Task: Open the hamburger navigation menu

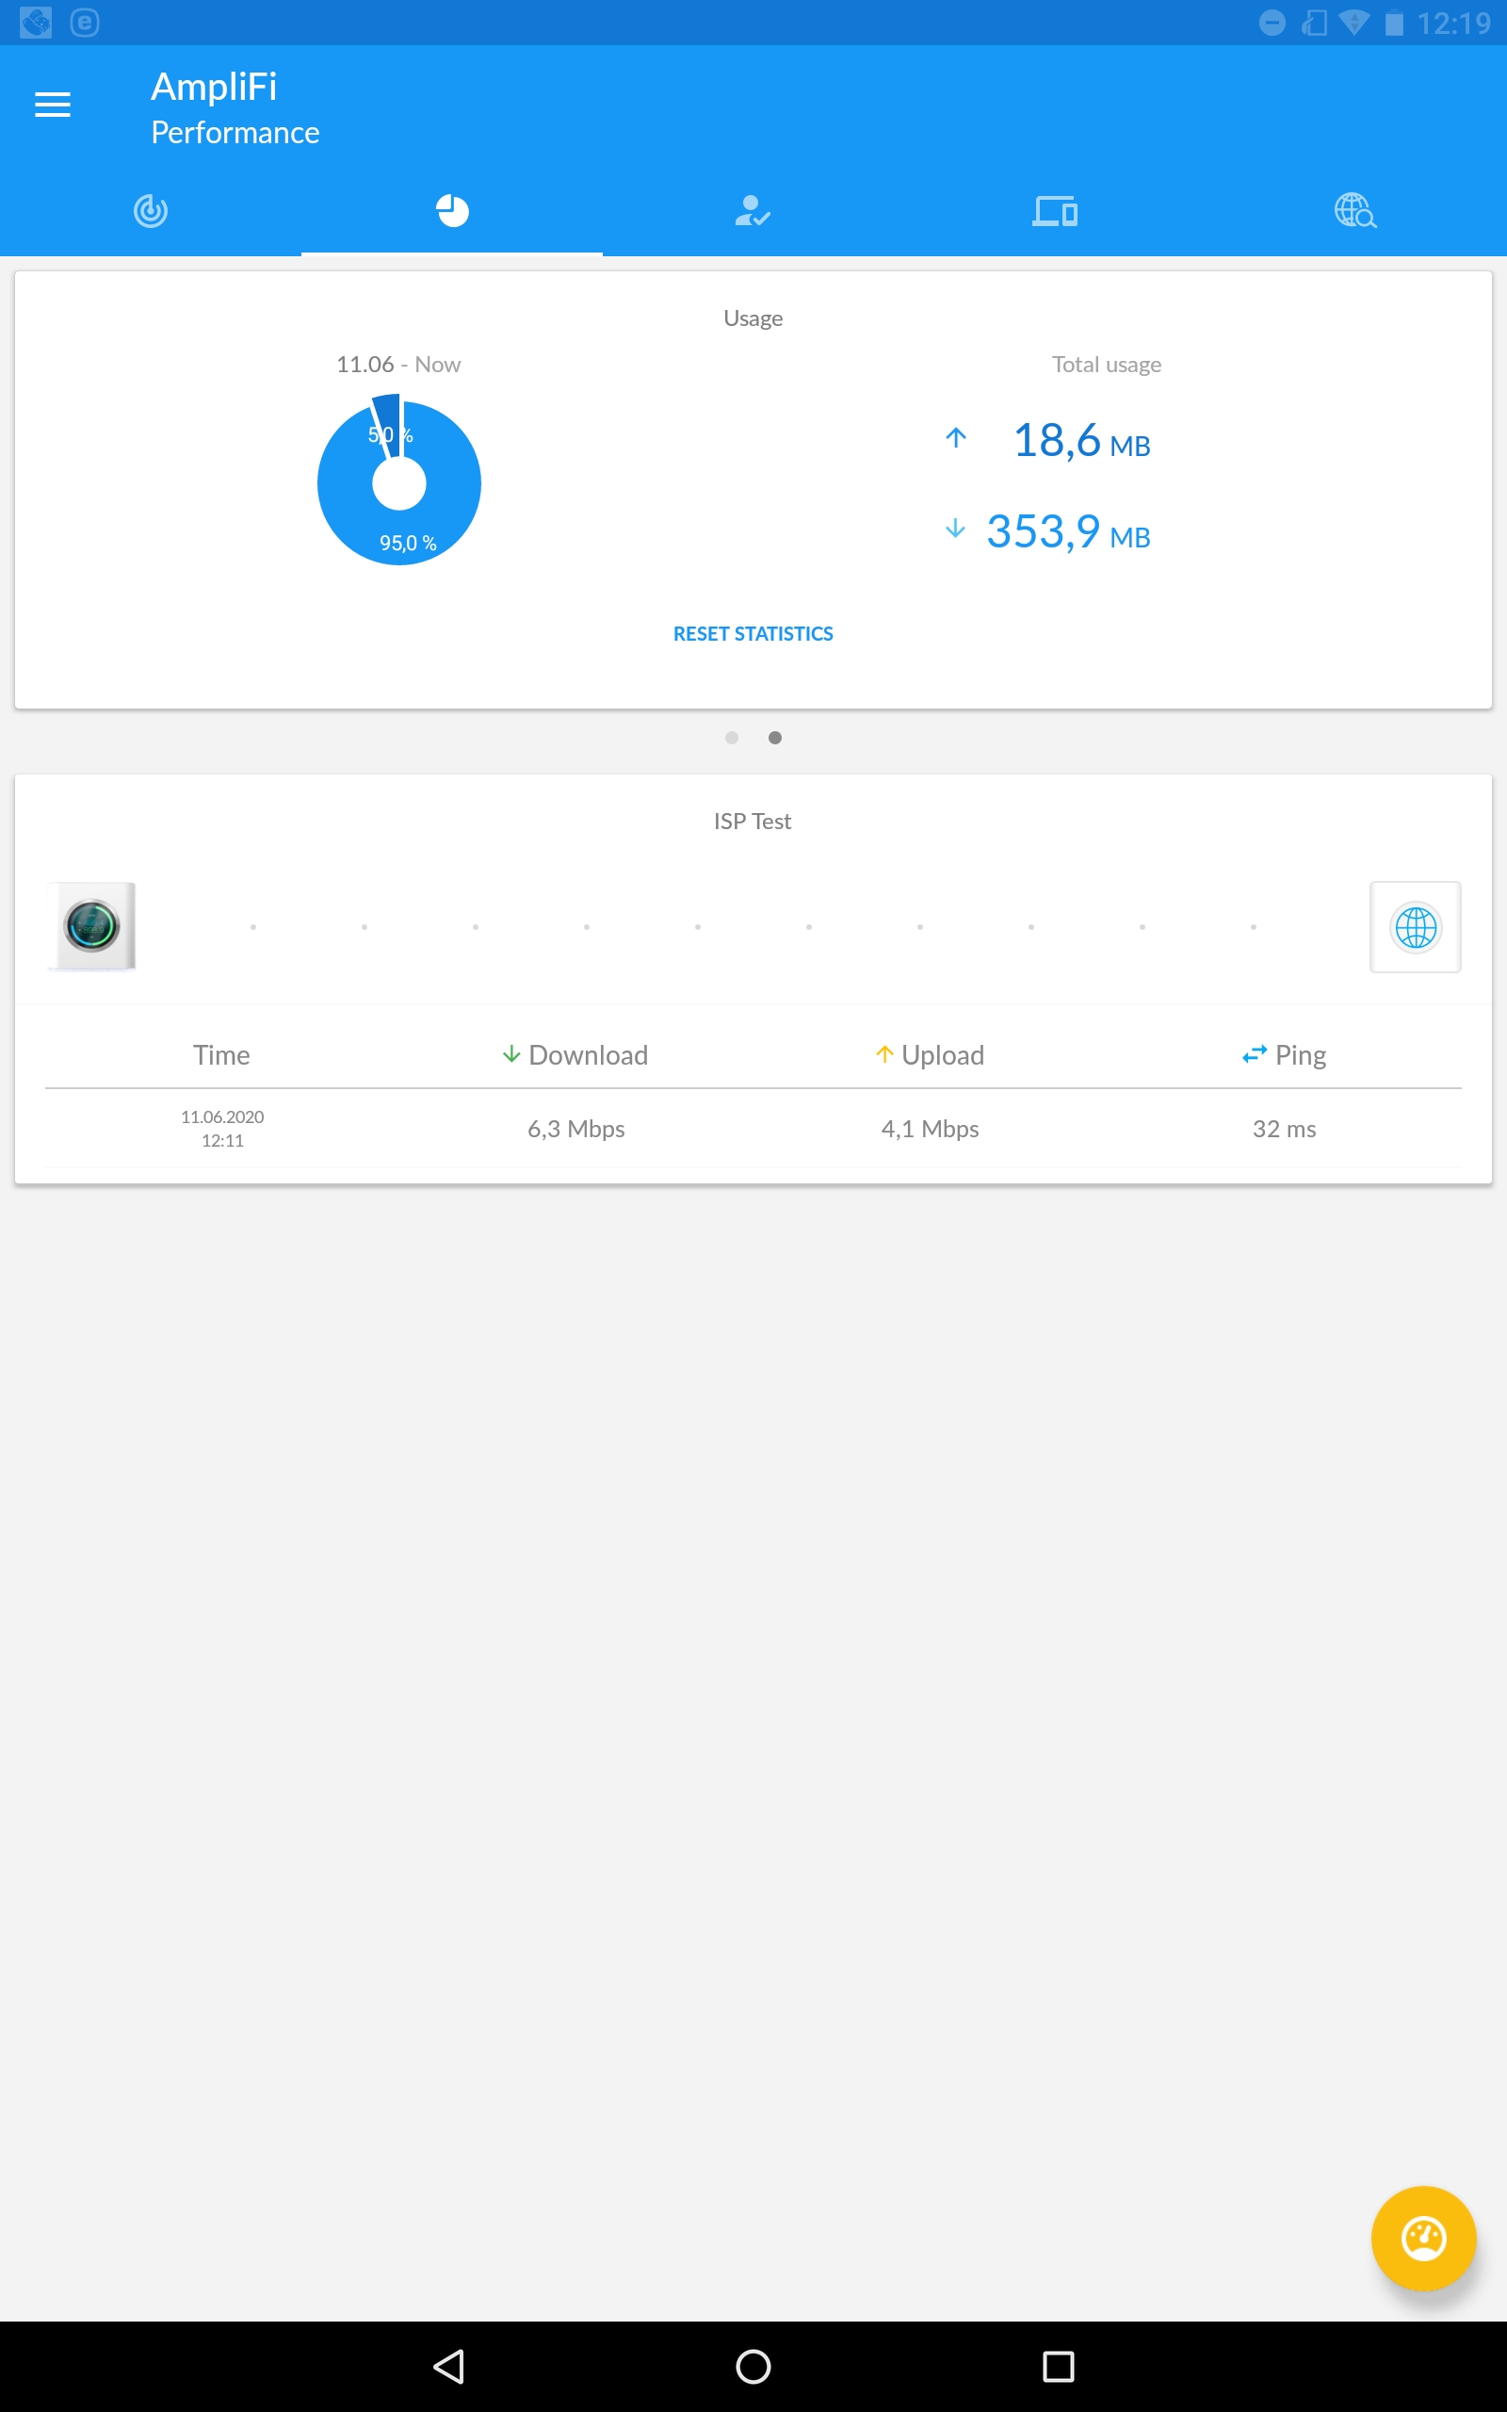Action: pyautogui.click(x=53, y=105)
